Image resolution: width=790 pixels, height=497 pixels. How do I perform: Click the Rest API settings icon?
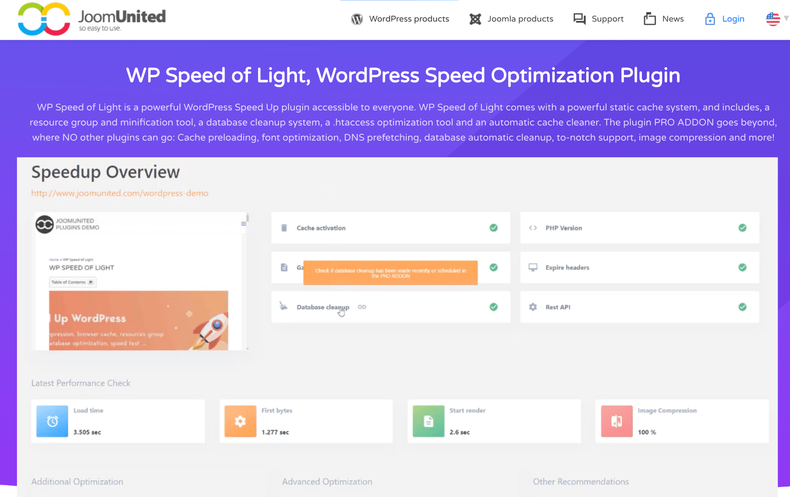(x=532, y=307)
